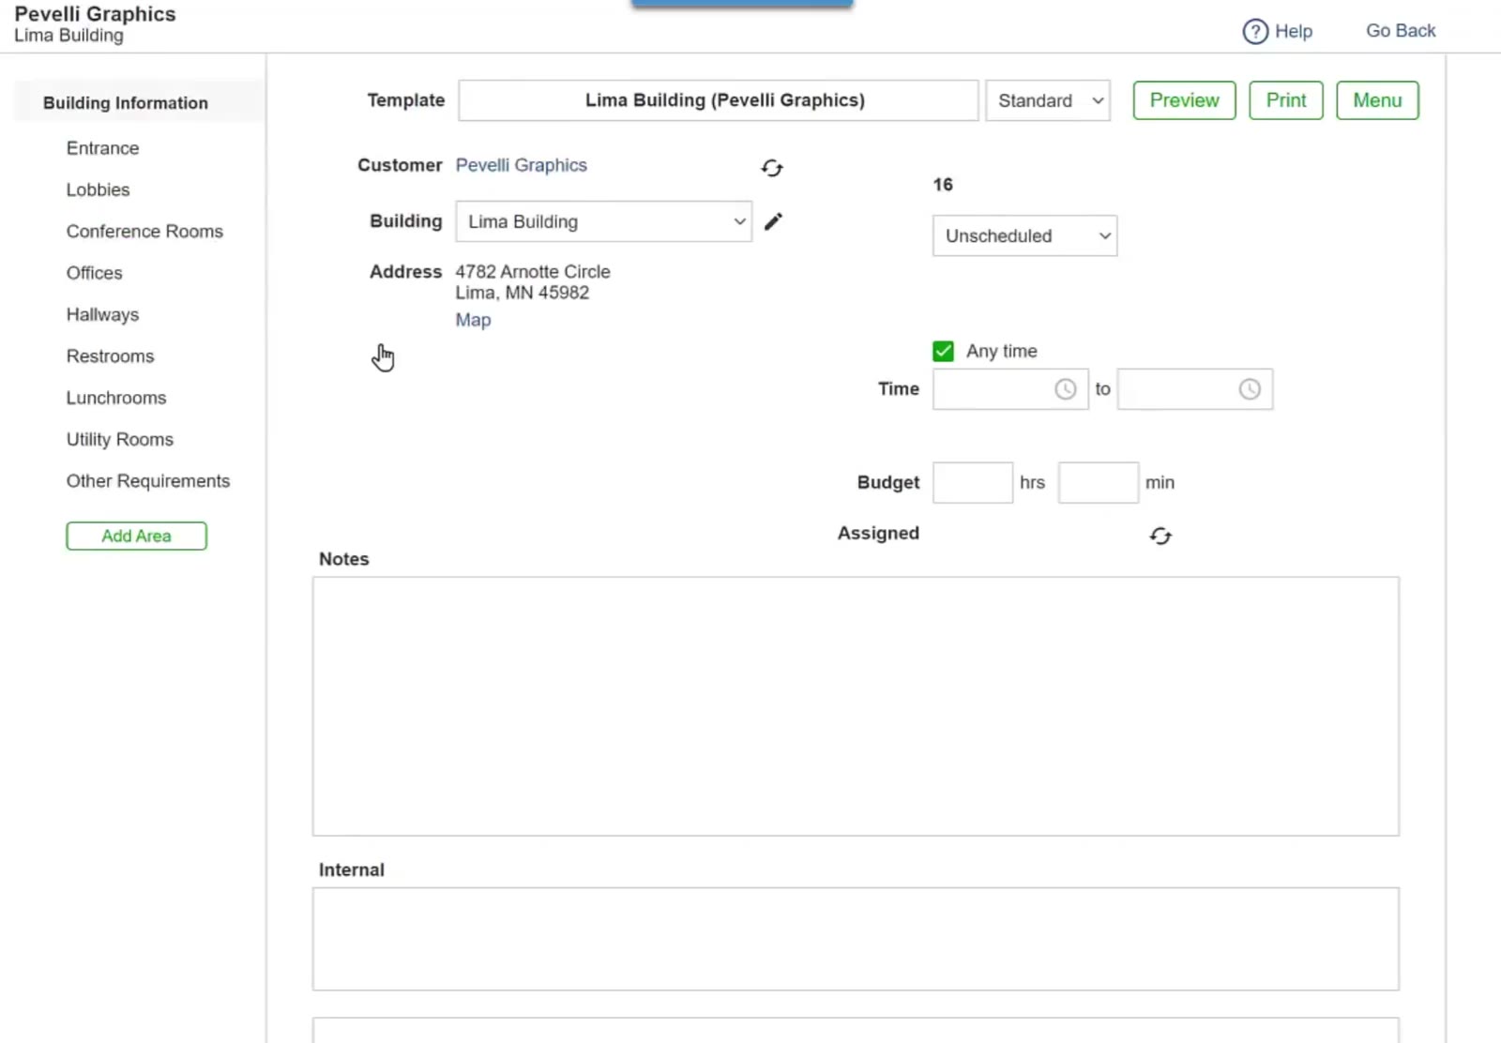This screenshot has height=1043, width=1501.
Task: Open the Entrance area
Action: [102, 148]
